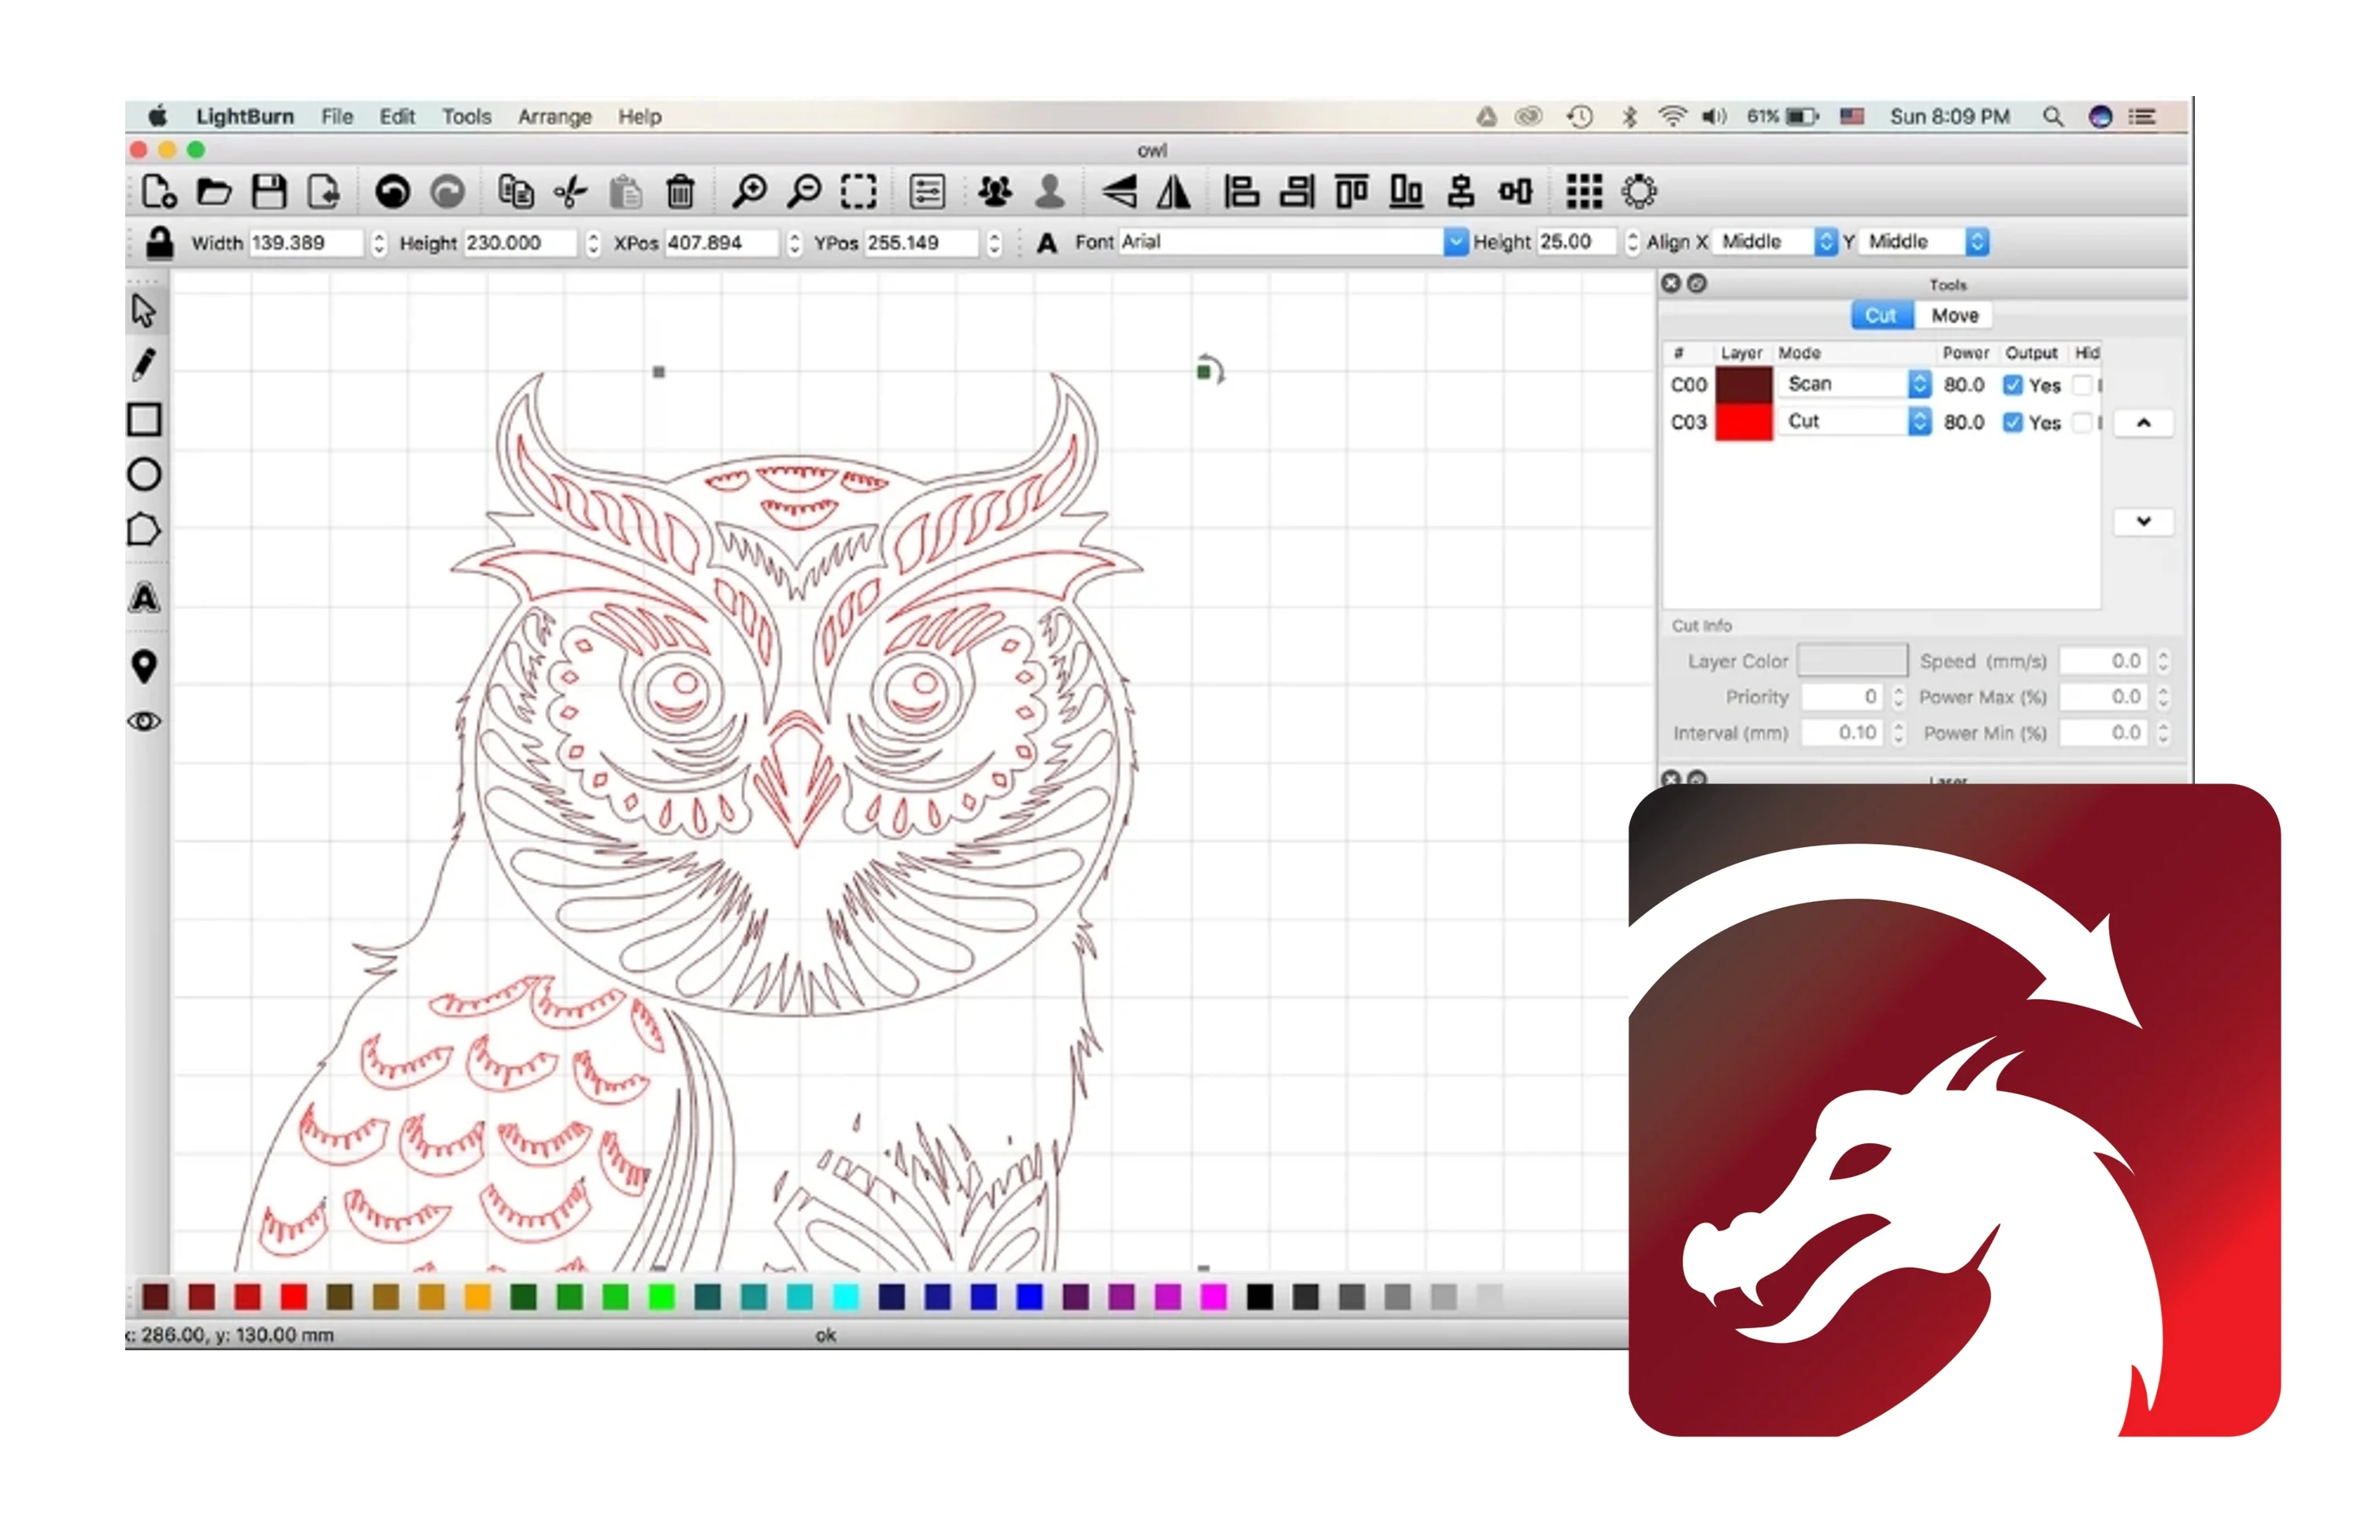Click the Position Laser marker tool
2380x1540 pixels.
[144, 666]
